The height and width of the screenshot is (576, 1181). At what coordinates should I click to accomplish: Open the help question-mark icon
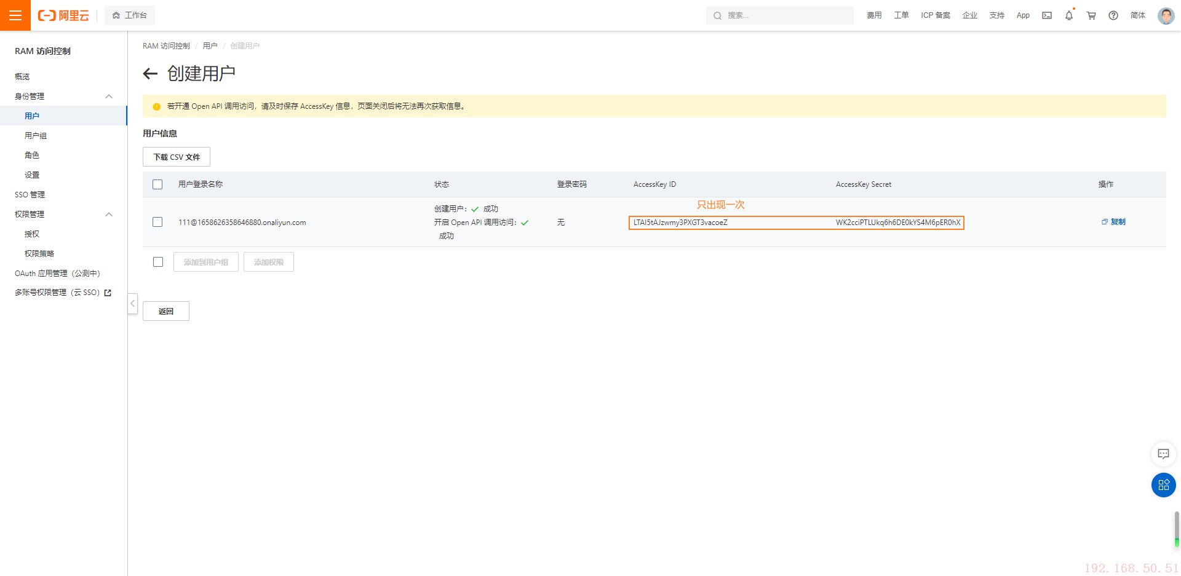(x=1113, y=15)
